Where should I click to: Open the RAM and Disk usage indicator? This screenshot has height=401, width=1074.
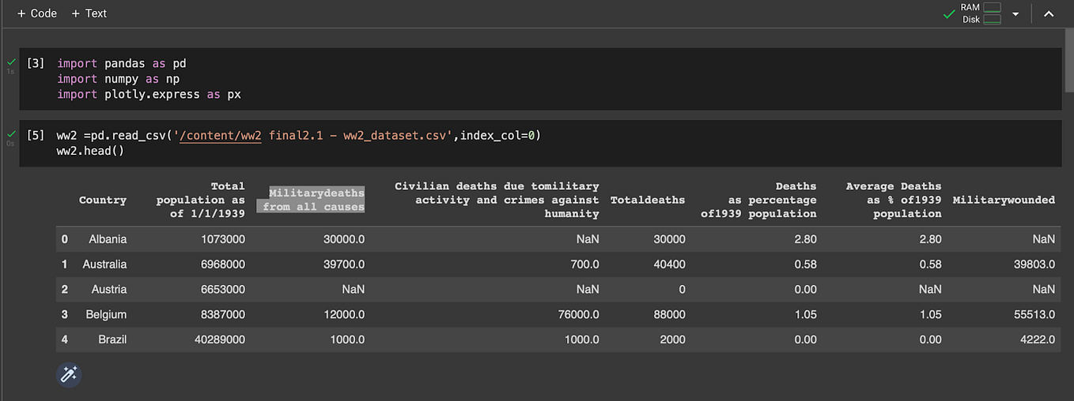(981, 13)
